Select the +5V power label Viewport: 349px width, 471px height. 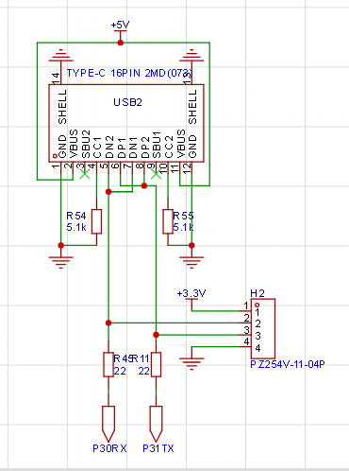pos(120,25)
